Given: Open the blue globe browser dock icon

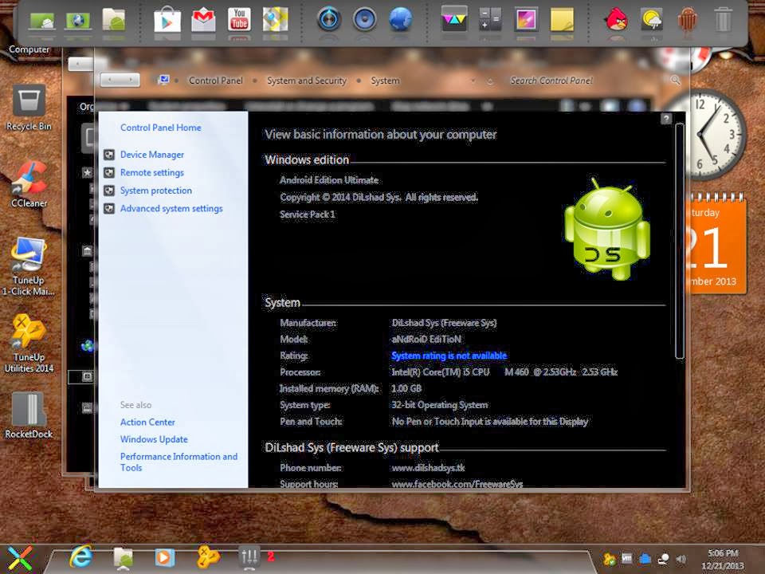Looking at the screenshot, I should tap(400, 19).
